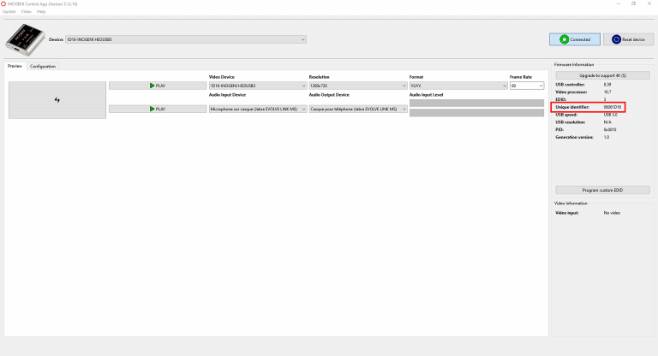
Task: Click the Reset device button
Action: pos(628,39)
